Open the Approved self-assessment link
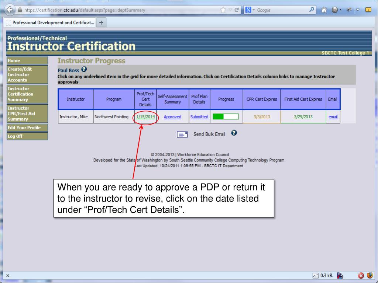 pyautogui.click(x=173, y=117)
